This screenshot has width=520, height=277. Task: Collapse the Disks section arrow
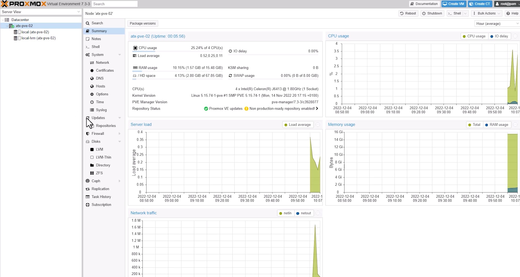click(x=120, y=141)
